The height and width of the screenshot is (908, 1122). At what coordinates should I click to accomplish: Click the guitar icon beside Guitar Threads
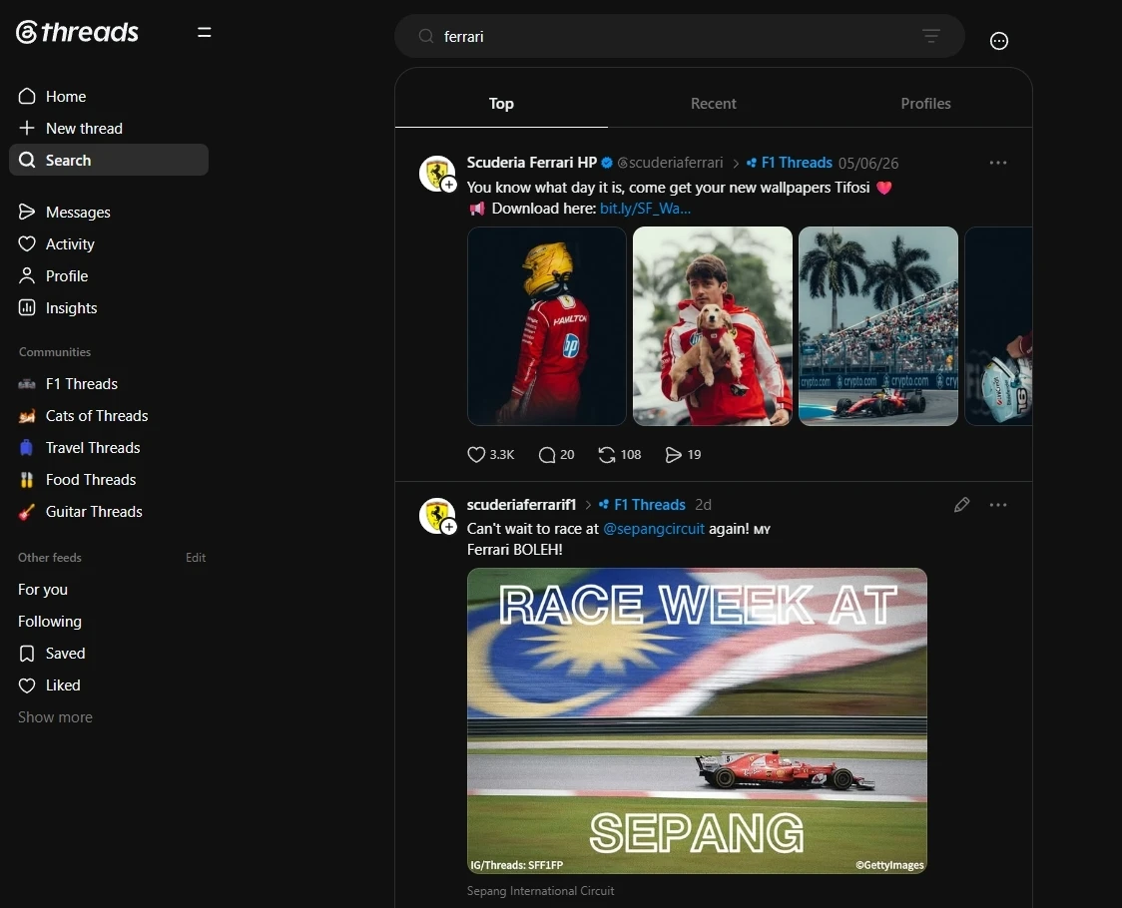tap(27, 512)
